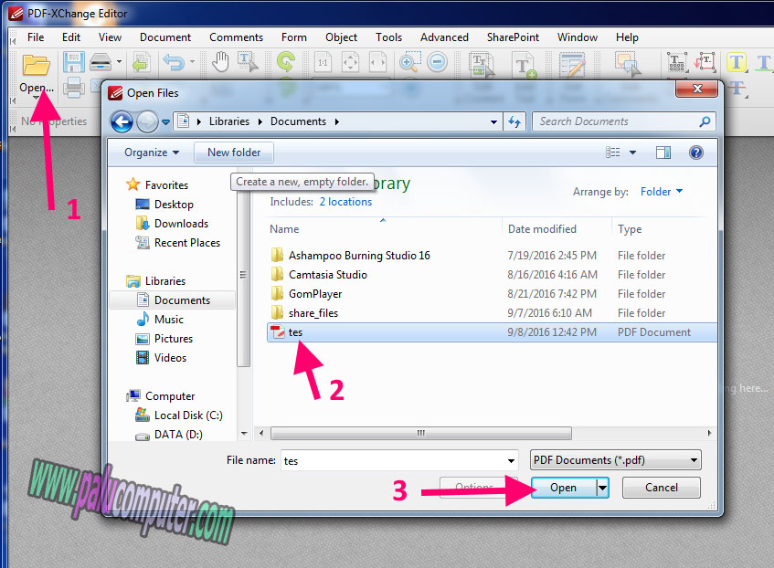Click the dialog Back navigation arrow
The height and width of the screenshot is (568, 774).
click(x=122, y=121)
